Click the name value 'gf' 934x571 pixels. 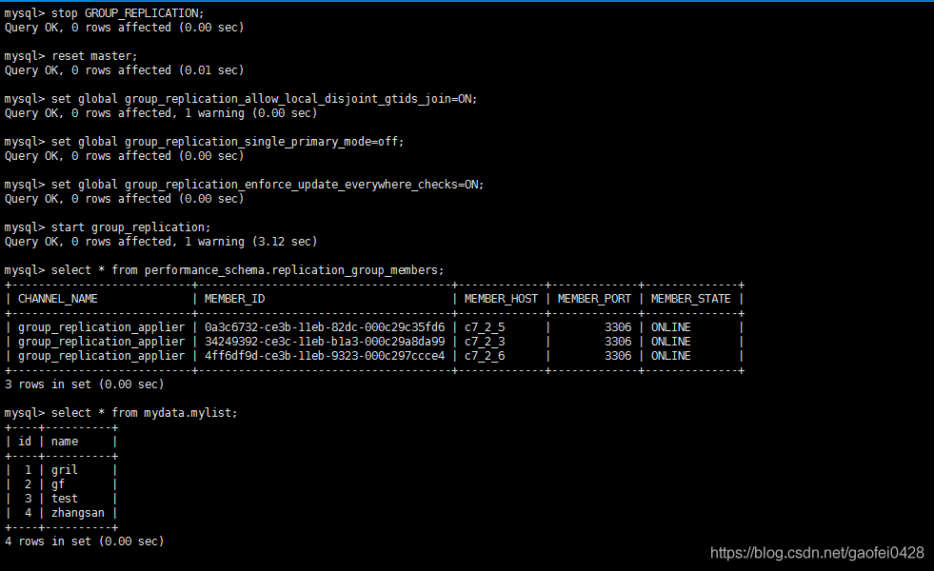click(58, 484)
